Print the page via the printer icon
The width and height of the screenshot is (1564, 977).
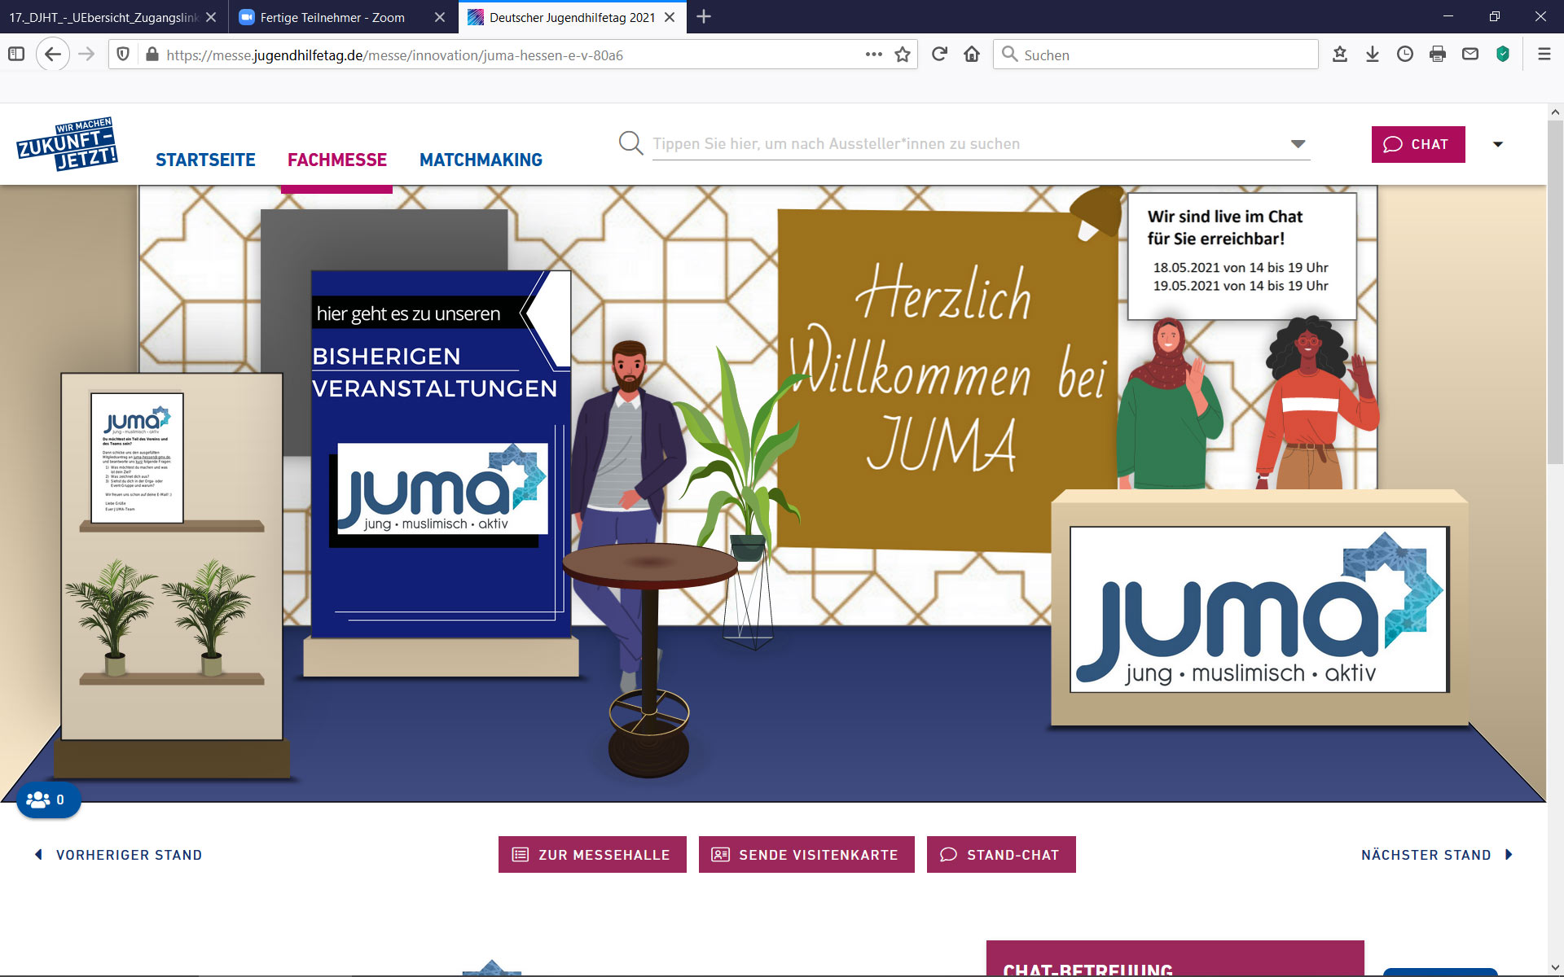click(1438, 55)
